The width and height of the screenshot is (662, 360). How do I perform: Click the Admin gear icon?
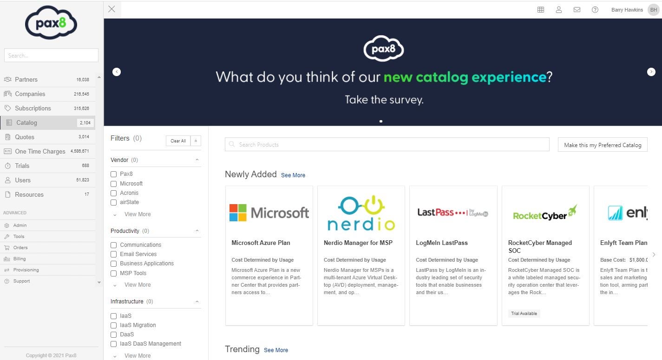[7, 225]
